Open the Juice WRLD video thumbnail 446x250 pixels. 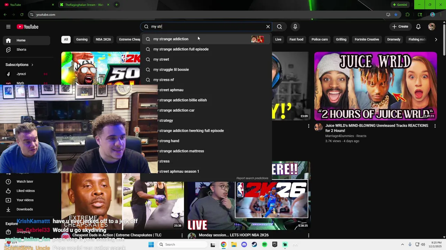[x=375, y=86]
